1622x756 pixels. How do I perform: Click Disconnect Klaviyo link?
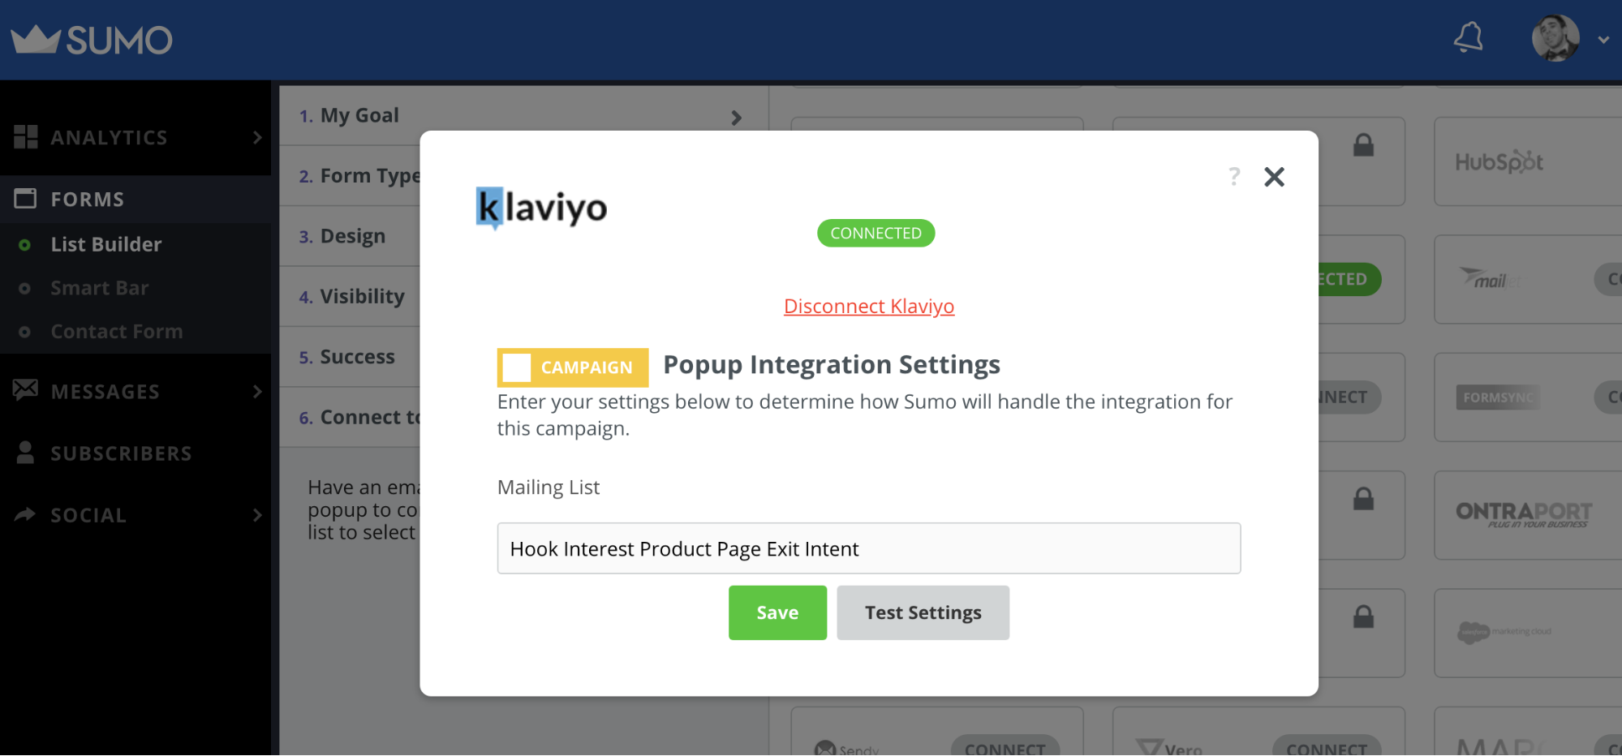[x=868, y=307]
